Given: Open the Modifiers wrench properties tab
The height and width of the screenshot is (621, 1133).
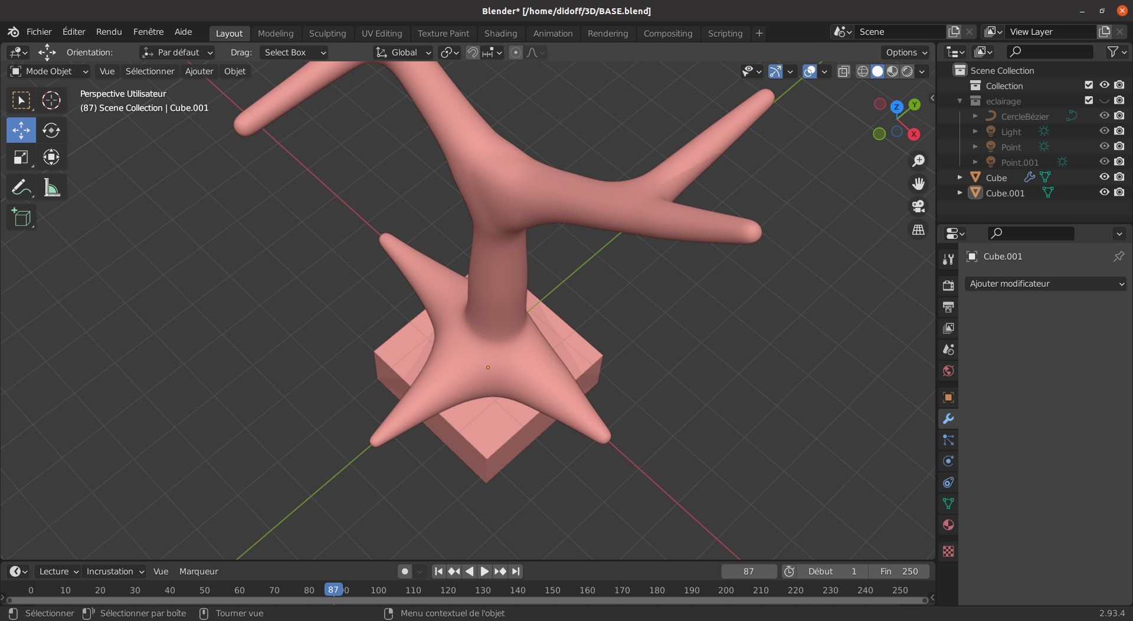Looking at the screenshot, I should click(x=948, y=419).
